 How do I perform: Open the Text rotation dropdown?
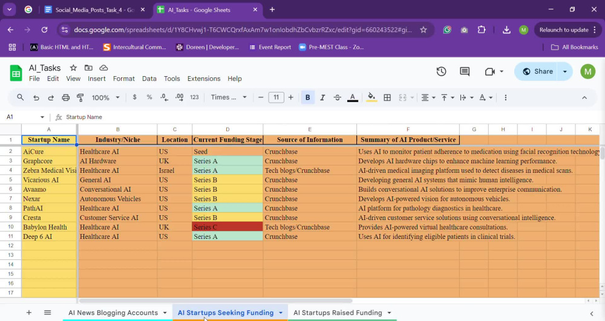coord(486,97)
